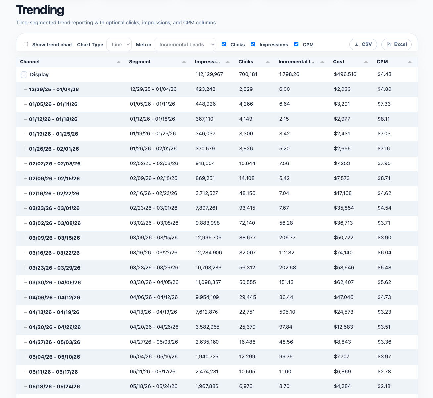The height and width of the screenshot is (398, 433).
Task: Click the Clicks column header label
Action: click(246, 62)
